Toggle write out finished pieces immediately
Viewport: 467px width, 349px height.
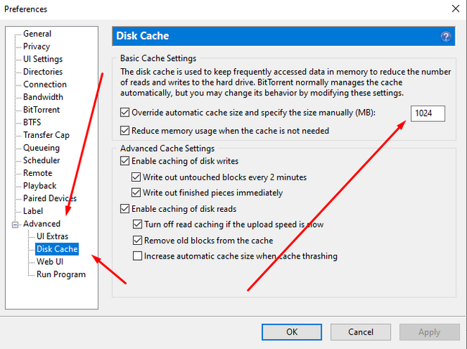click(x=137, y=192)
